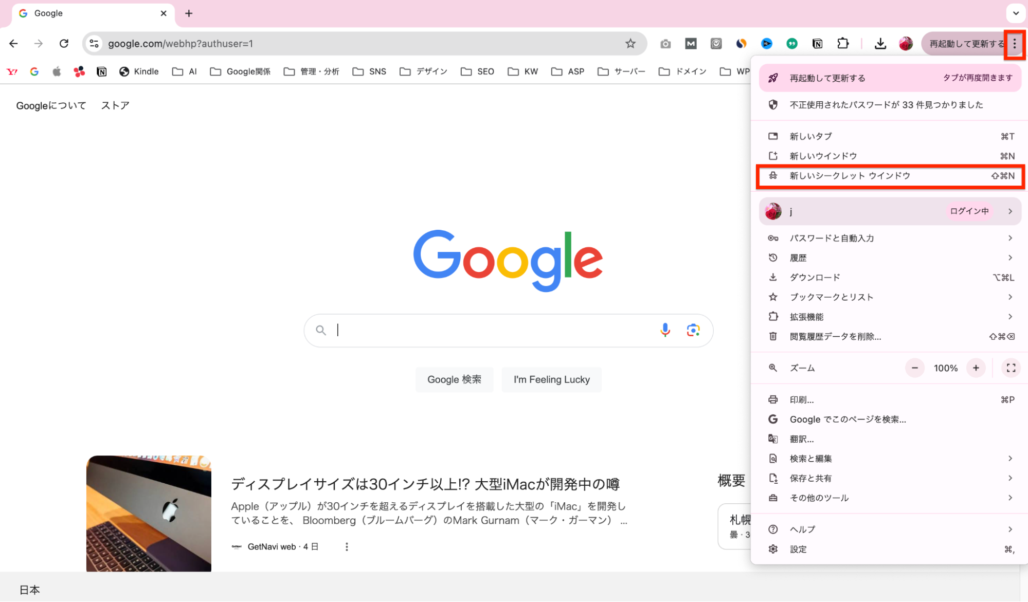The image size is (1028, 602).
Task: Click the microphone voice search icon
Action: [x=665, y=330]
